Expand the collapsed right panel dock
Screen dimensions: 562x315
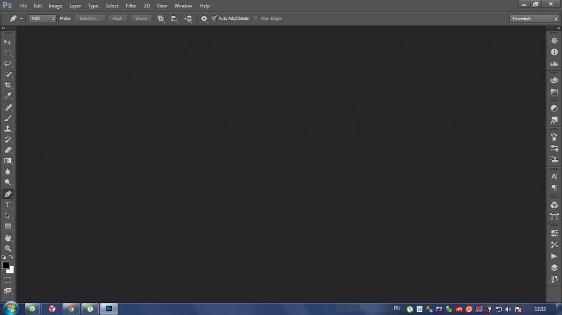[x=558, y=28]
